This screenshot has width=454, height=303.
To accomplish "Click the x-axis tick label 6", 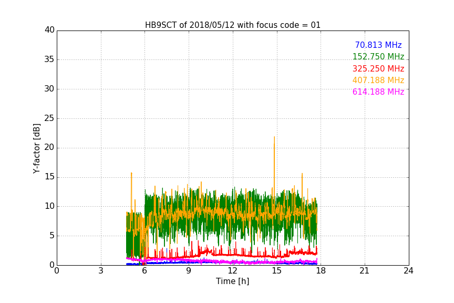I will point(145,271).
